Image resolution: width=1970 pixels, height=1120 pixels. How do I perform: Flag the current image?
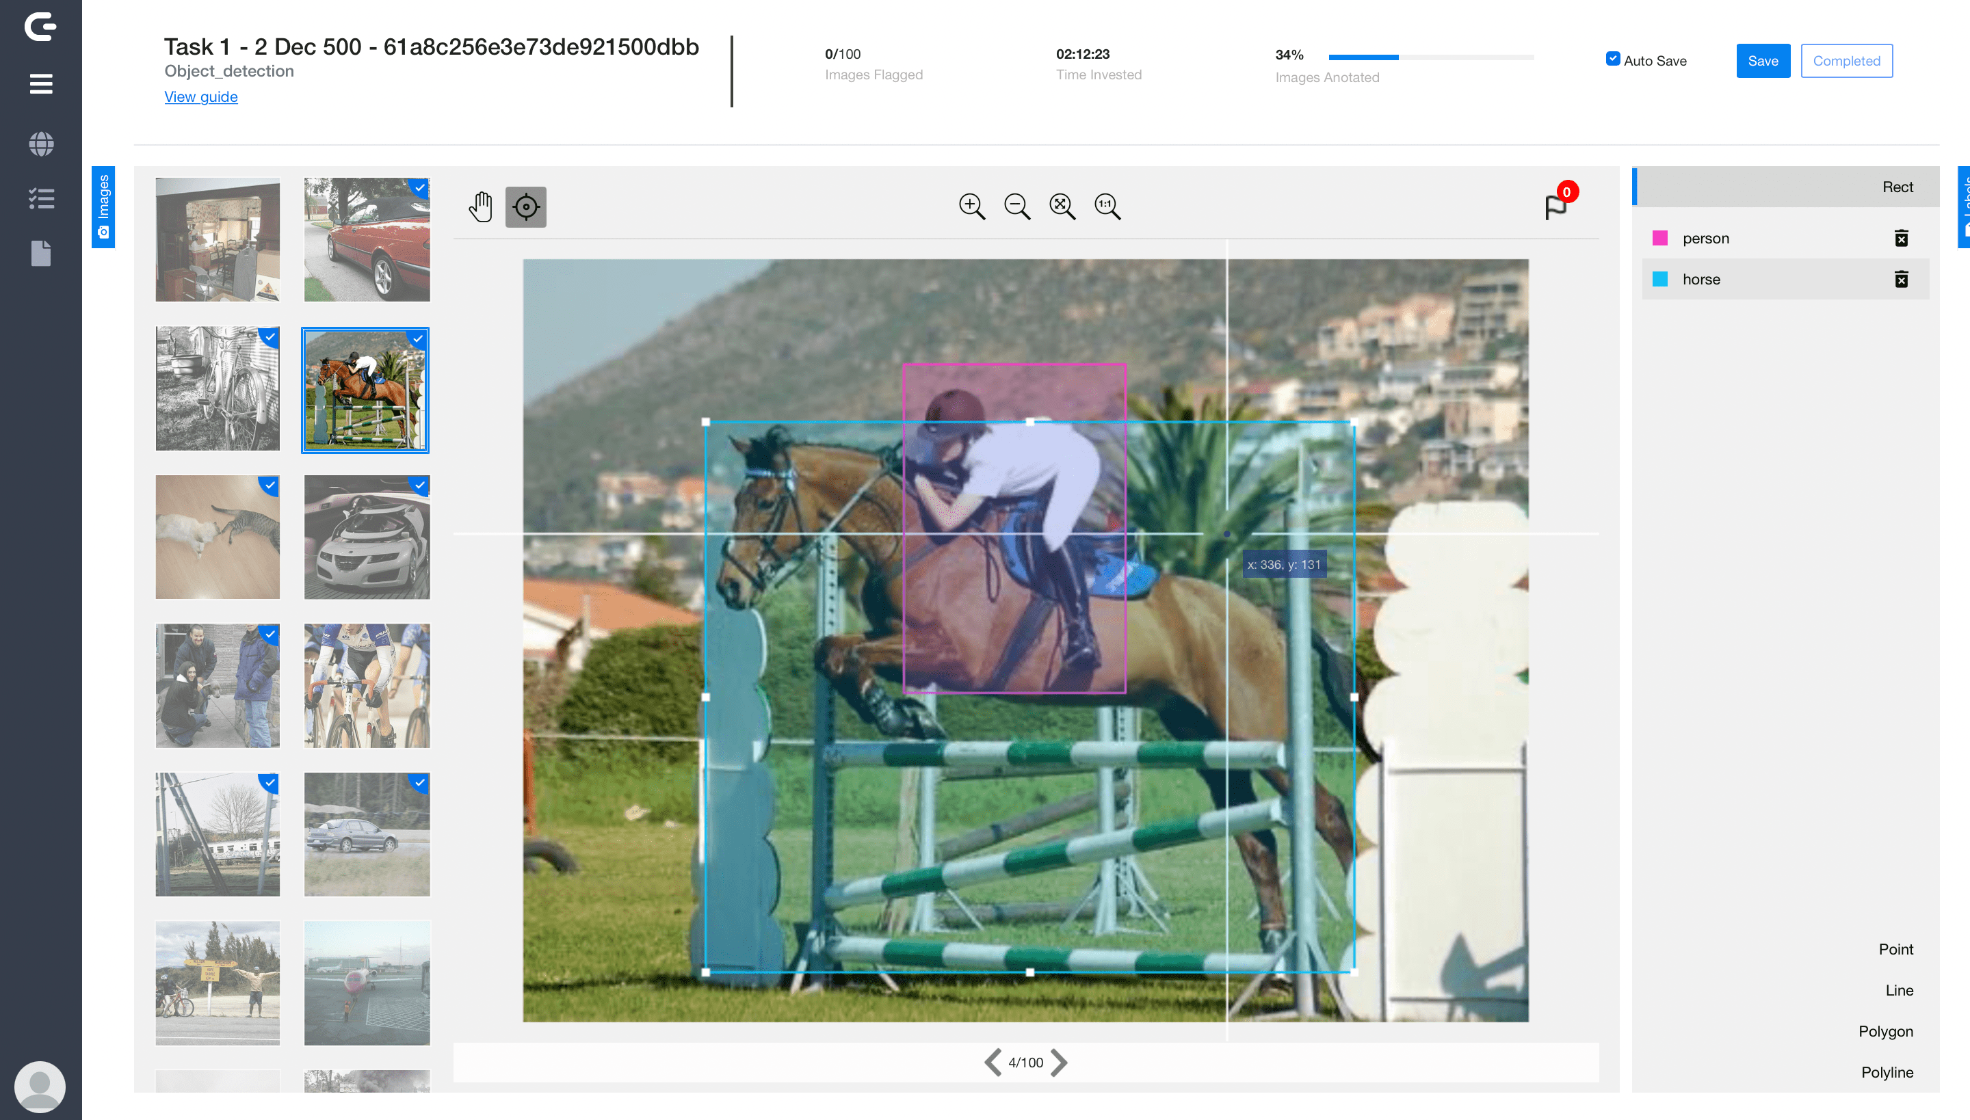pos(1556,206)
